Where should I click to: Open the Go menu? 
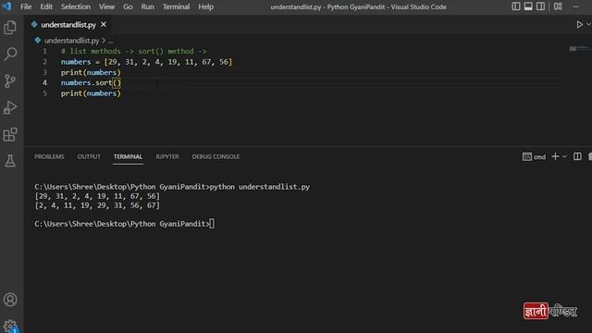(x=128, y=6)
